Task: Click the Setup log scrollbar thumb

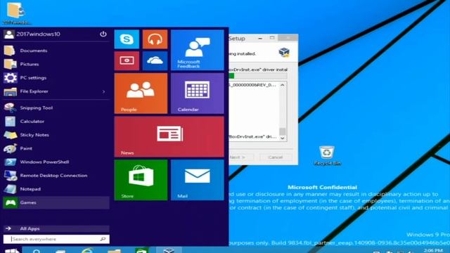Action: tap(283, 131)
